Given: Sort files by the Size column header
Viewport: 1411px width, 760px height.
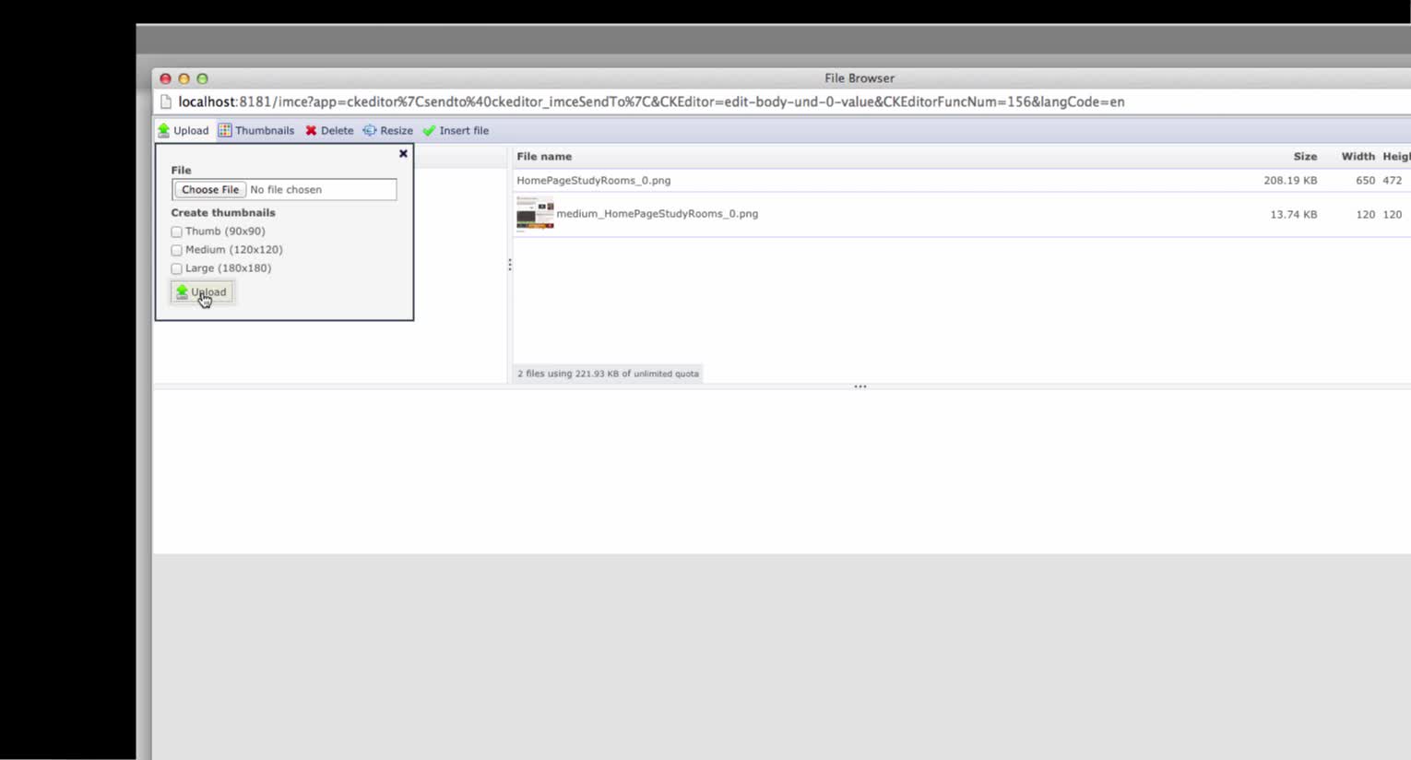Looking at the screenshot, I should pyautogui.click(x=1304, y=157).
